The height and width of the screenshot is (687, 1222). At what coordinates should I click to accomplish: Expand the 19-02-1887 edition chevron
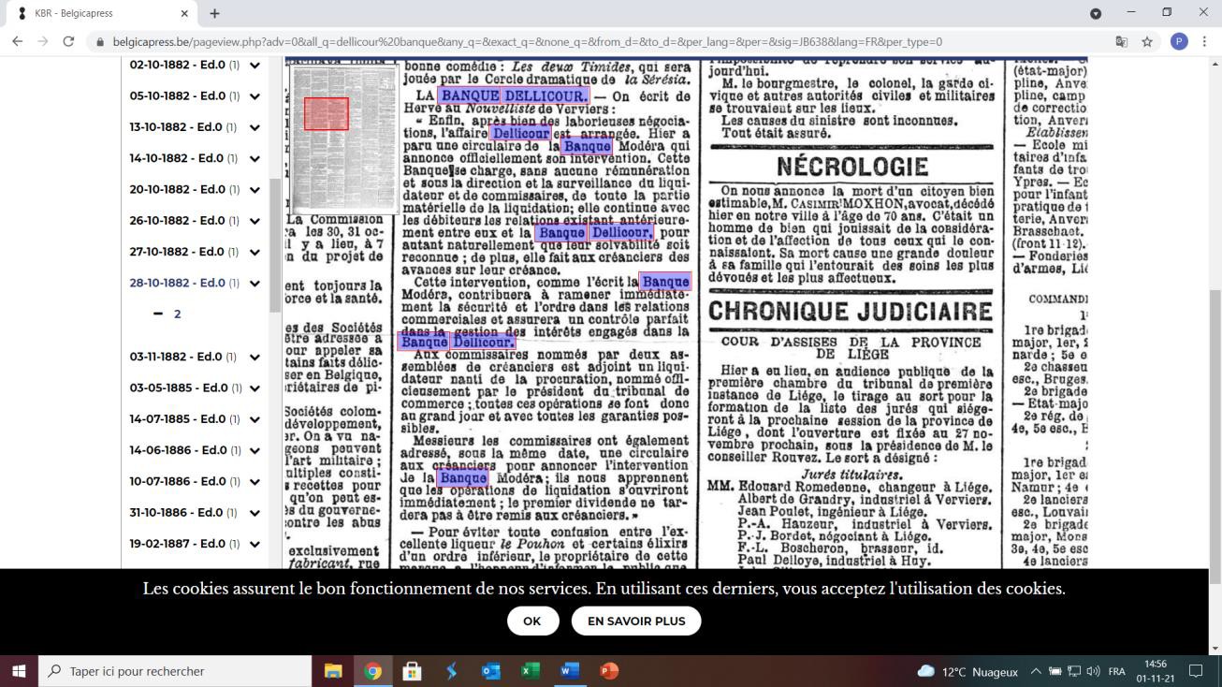click(x=255, y=544)
